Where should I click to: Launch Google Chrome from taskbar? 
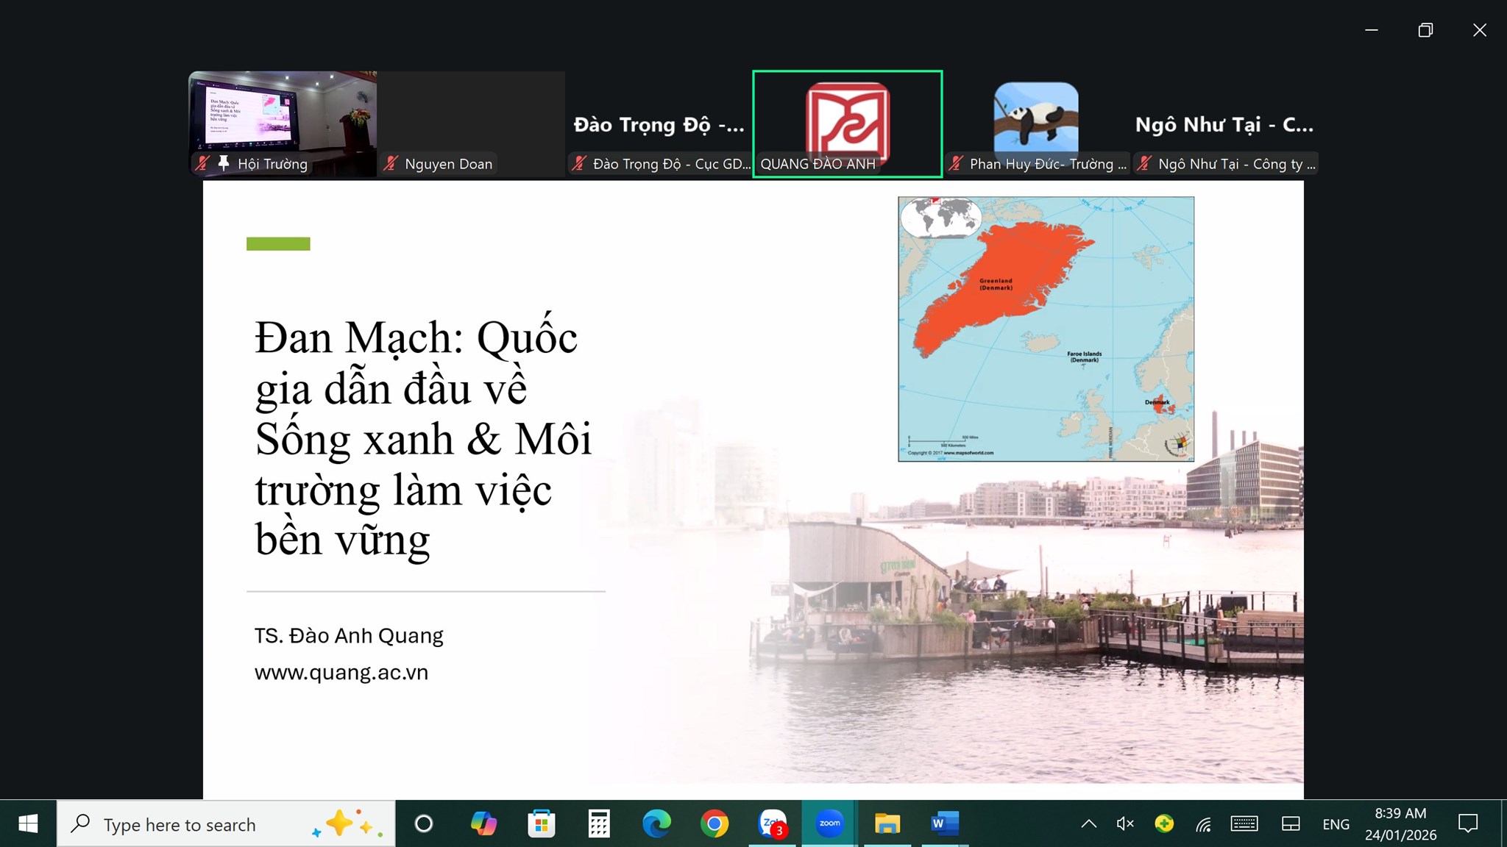tap(715, 823)
